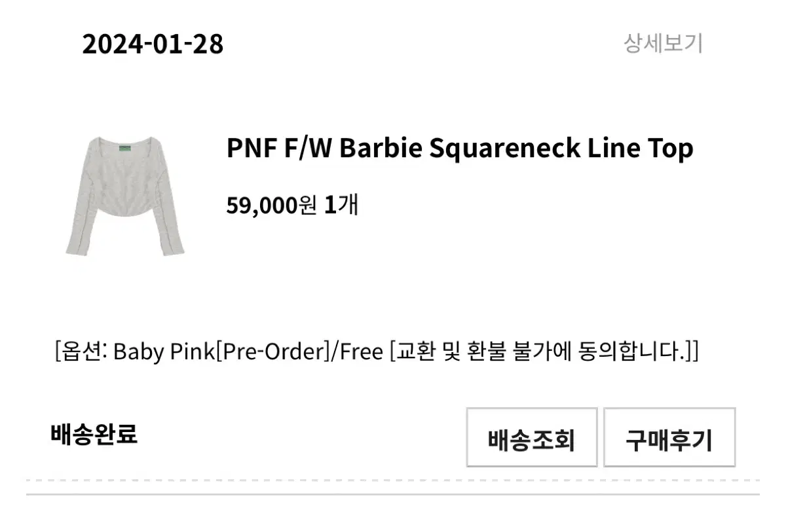Click the [Pre-Order] tag in the options
The width and height of the screenshot is (786, 506).
pos(272,352)
